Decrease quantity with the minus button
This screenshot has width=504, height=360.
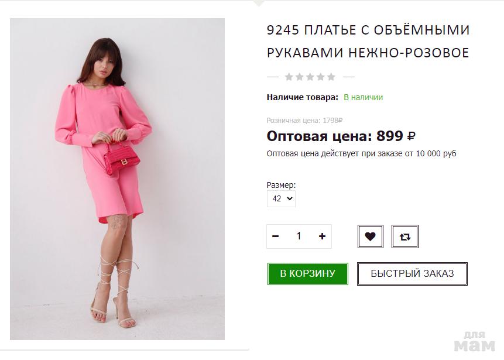276,236
